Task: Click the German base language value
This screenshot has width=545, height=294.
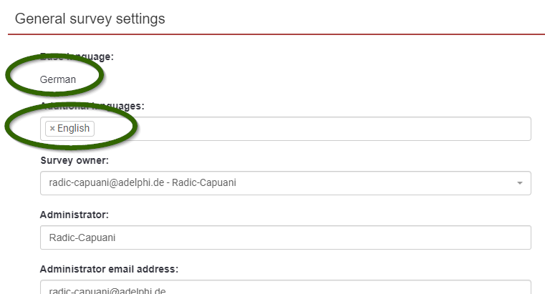Action: (58, 79)
